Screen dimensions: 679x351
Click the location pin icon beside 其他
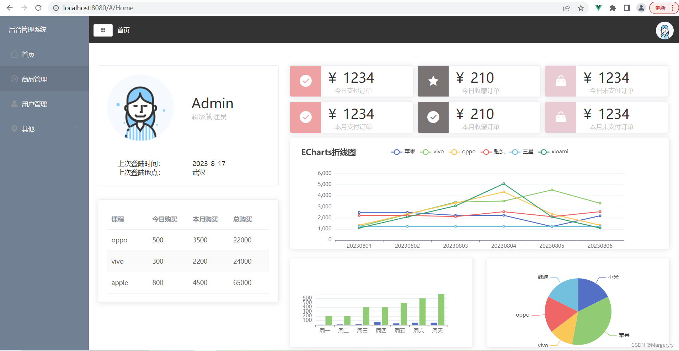click(14, 128)
